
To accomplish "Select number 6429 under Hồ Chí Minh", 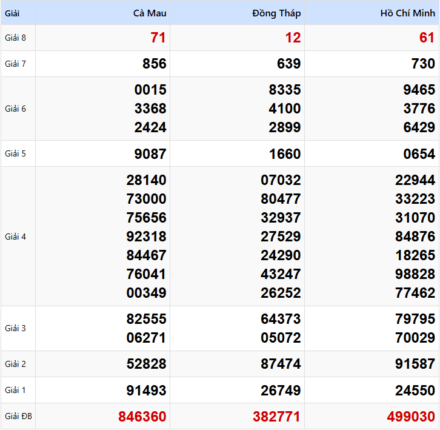I will pos(419,127).
